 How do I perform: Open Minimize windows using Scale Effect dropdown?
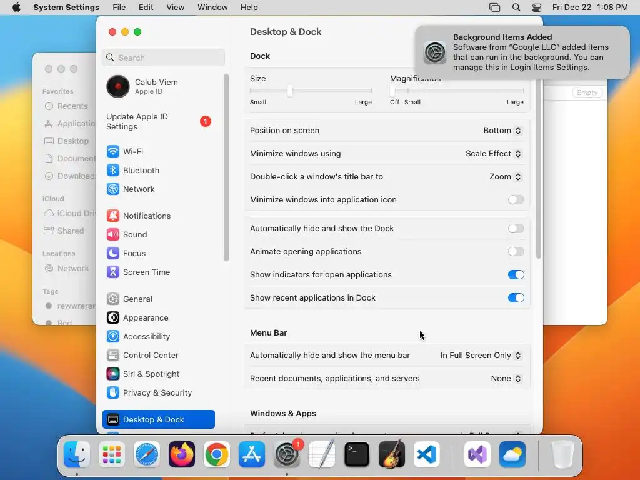coord(494,154)
